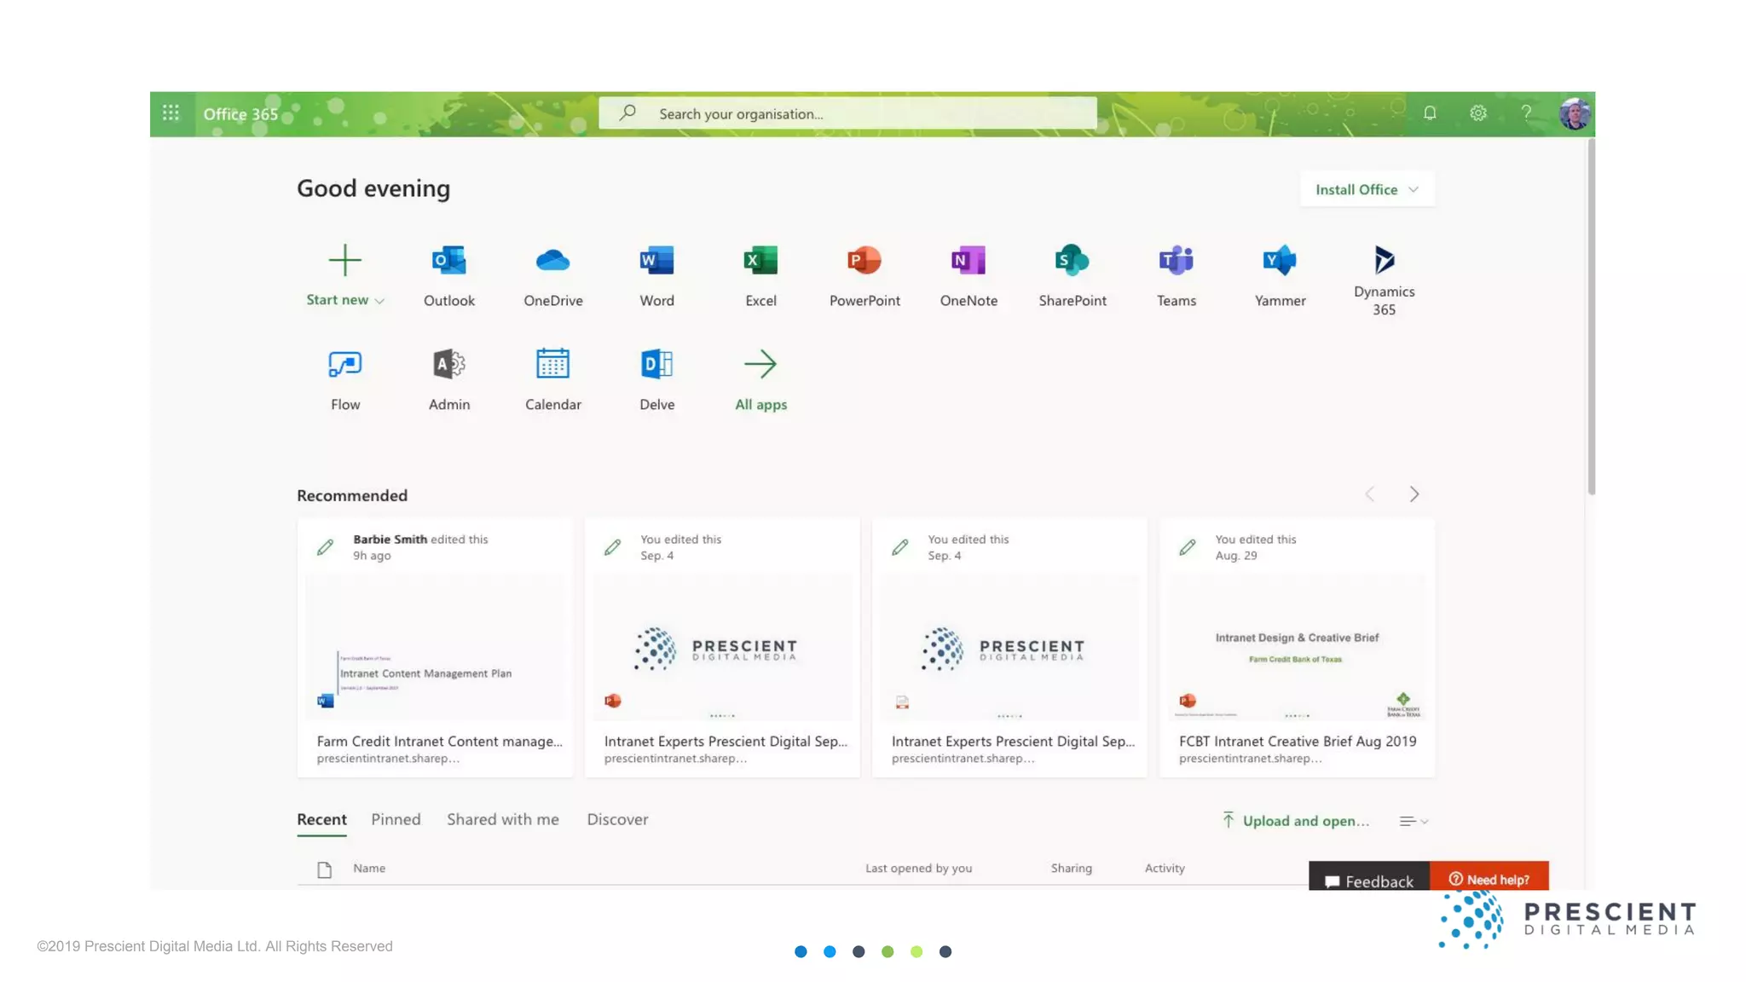Switch to the Pinned tab

pyautogui.click(x=396, y=819)
